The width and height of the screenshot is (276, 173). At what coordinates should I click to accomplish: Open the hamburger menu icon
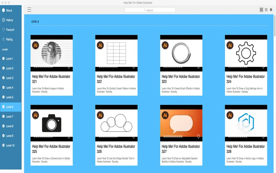click(29, 10)
